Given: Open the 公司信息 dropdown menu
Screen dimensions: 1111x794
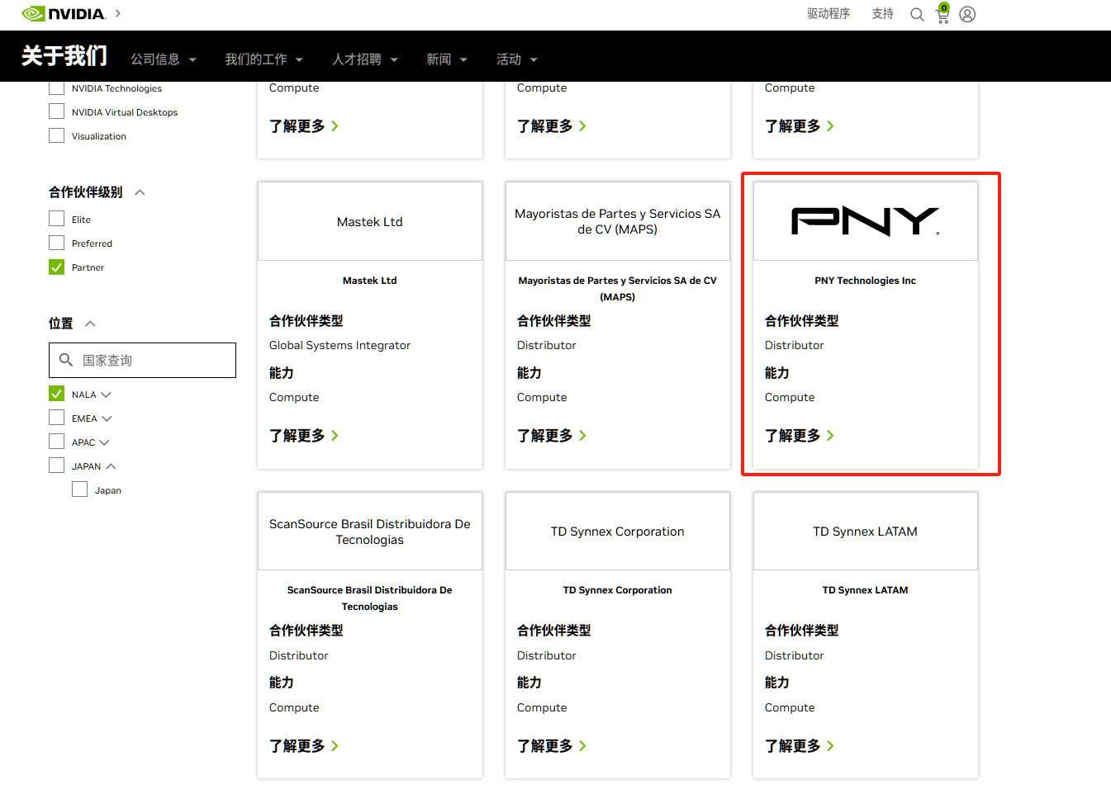Looking at the screenshot, I should 164,59.
